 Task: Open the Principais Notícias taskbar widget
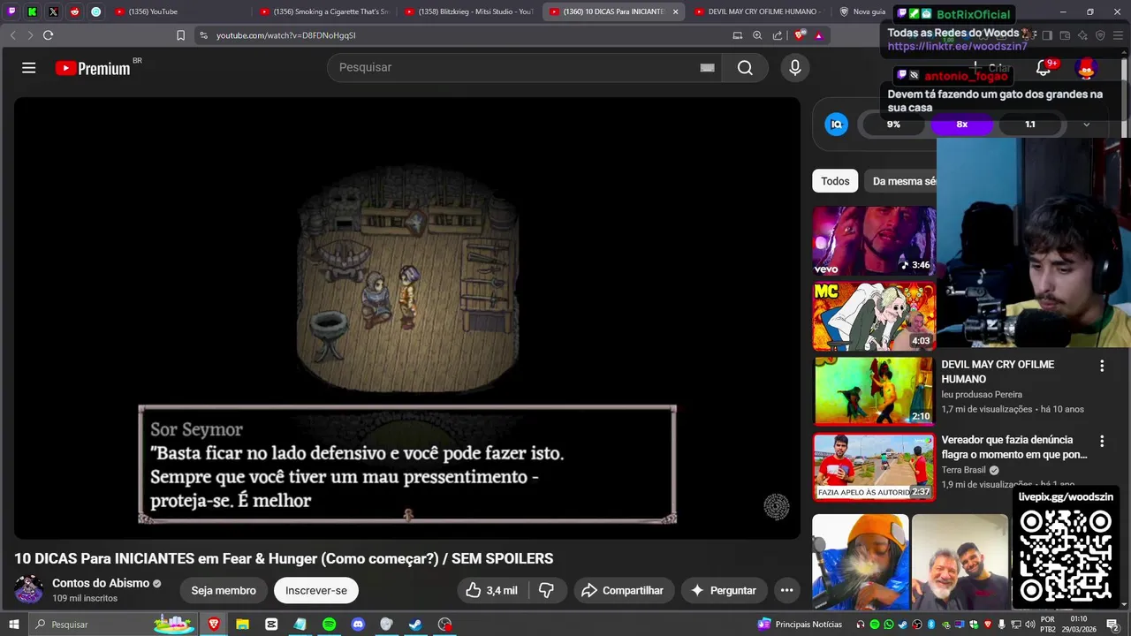coord(800,625)
